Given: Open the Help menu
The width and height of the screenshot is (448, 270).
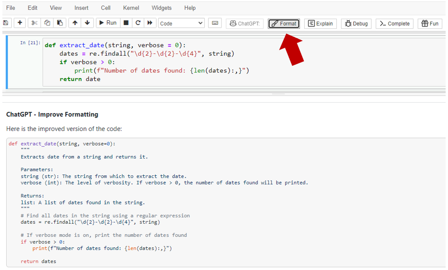Looking at the screenshot, I should click(190, 8).
